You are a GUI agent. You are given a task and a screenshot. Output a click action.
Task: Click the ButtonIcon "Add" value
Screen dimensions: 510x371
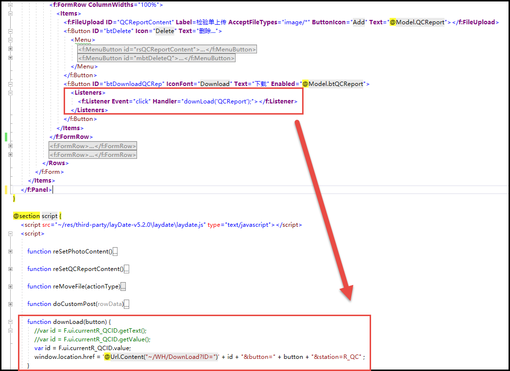359,22
